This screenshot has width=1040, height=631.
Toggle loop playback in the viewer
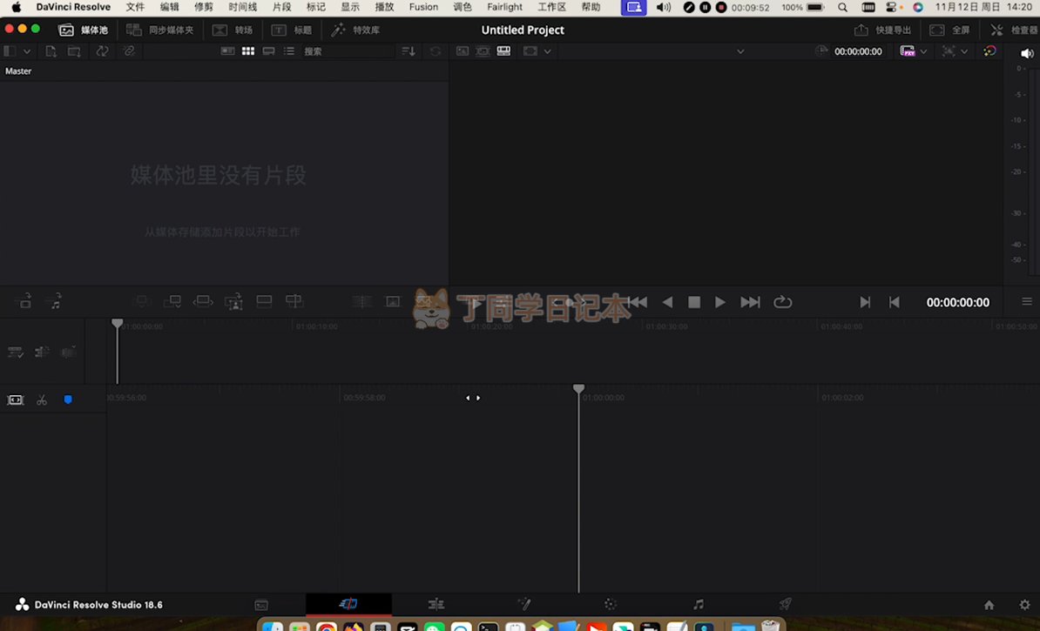[783, 302]
